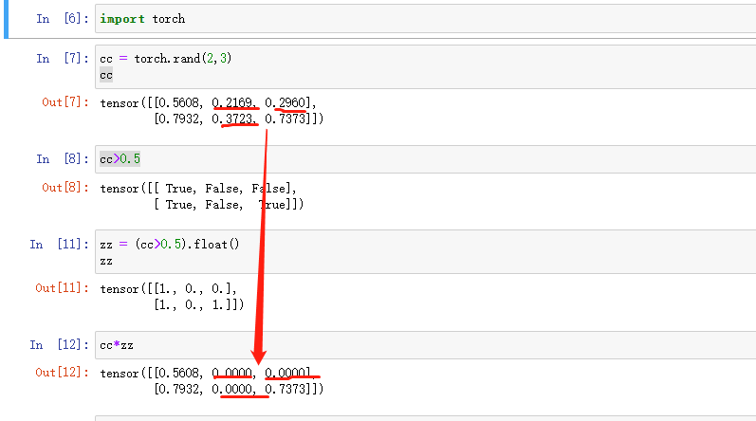Click the Out[12] output prompt
Image resolution: width=756 pixels, height=421 pixels.
[63, 373]
